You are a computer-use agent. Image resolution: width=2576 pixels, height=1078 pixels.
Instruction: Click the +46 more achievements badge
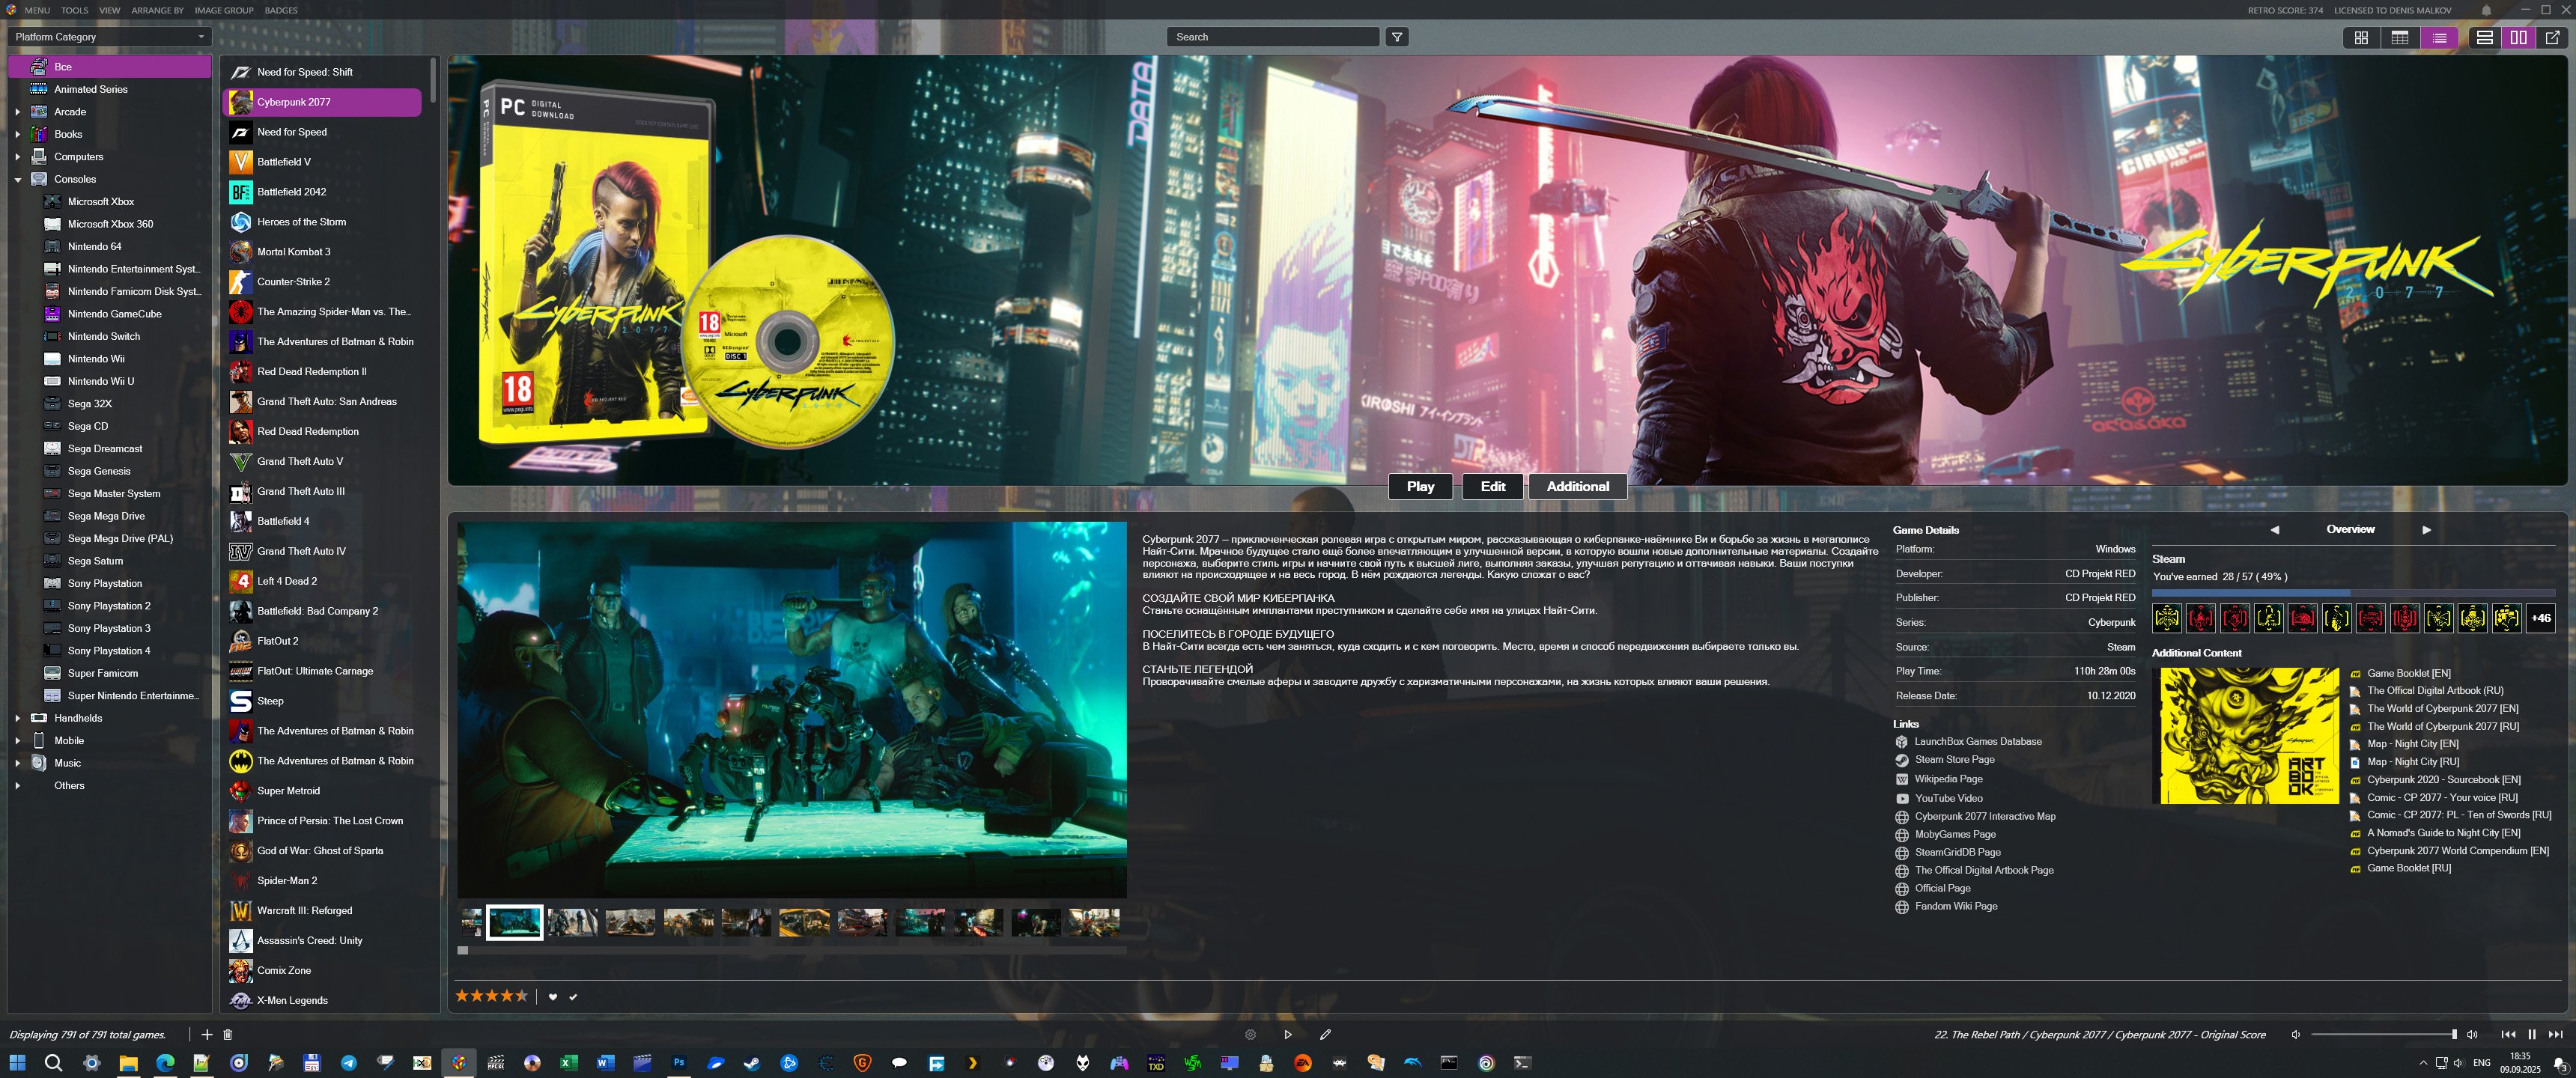(x=2540, y=618)
